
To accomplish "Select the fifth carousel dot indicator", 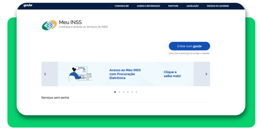I will [x=132, y=92].
